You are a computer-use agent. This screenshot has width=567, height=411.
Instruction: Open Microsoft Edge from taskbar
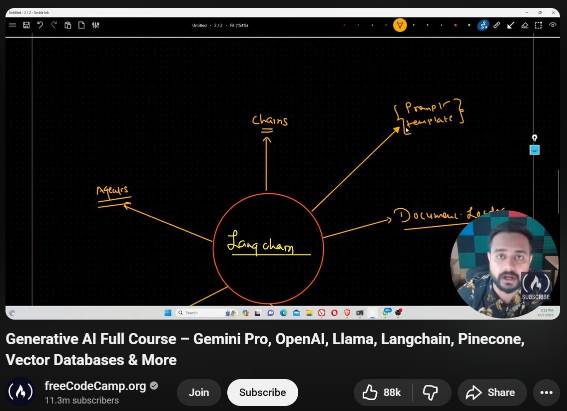(x=284, y=313)
